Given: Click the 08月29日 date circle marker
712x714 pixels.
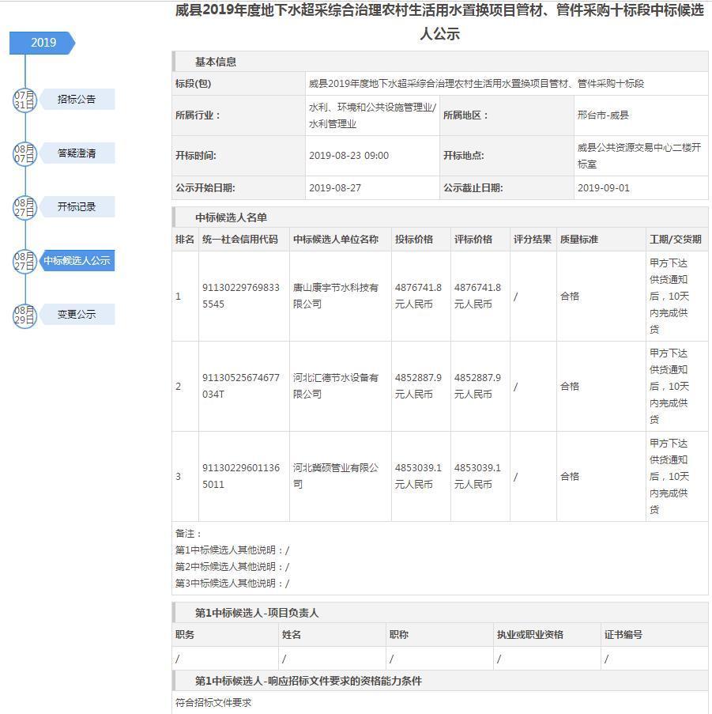Looking at the screenshot, I should tap(24, 315).
